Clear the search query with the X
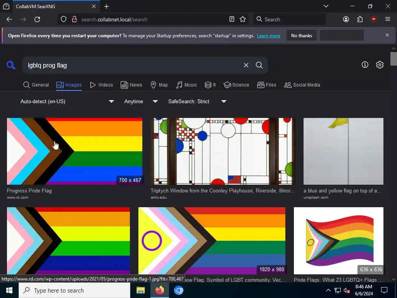 246,65
